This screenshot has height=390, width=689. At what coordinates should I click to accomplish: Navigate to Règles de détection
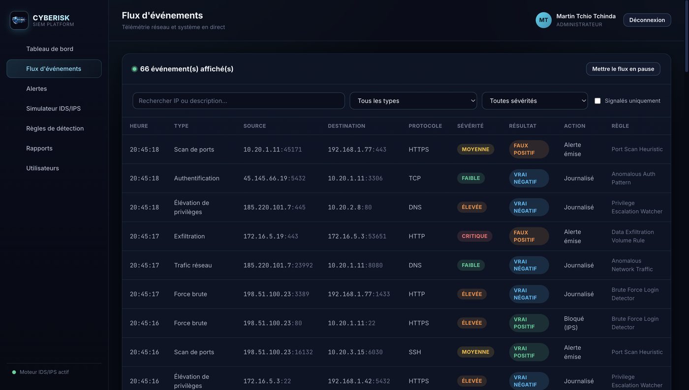click(54, 128)
